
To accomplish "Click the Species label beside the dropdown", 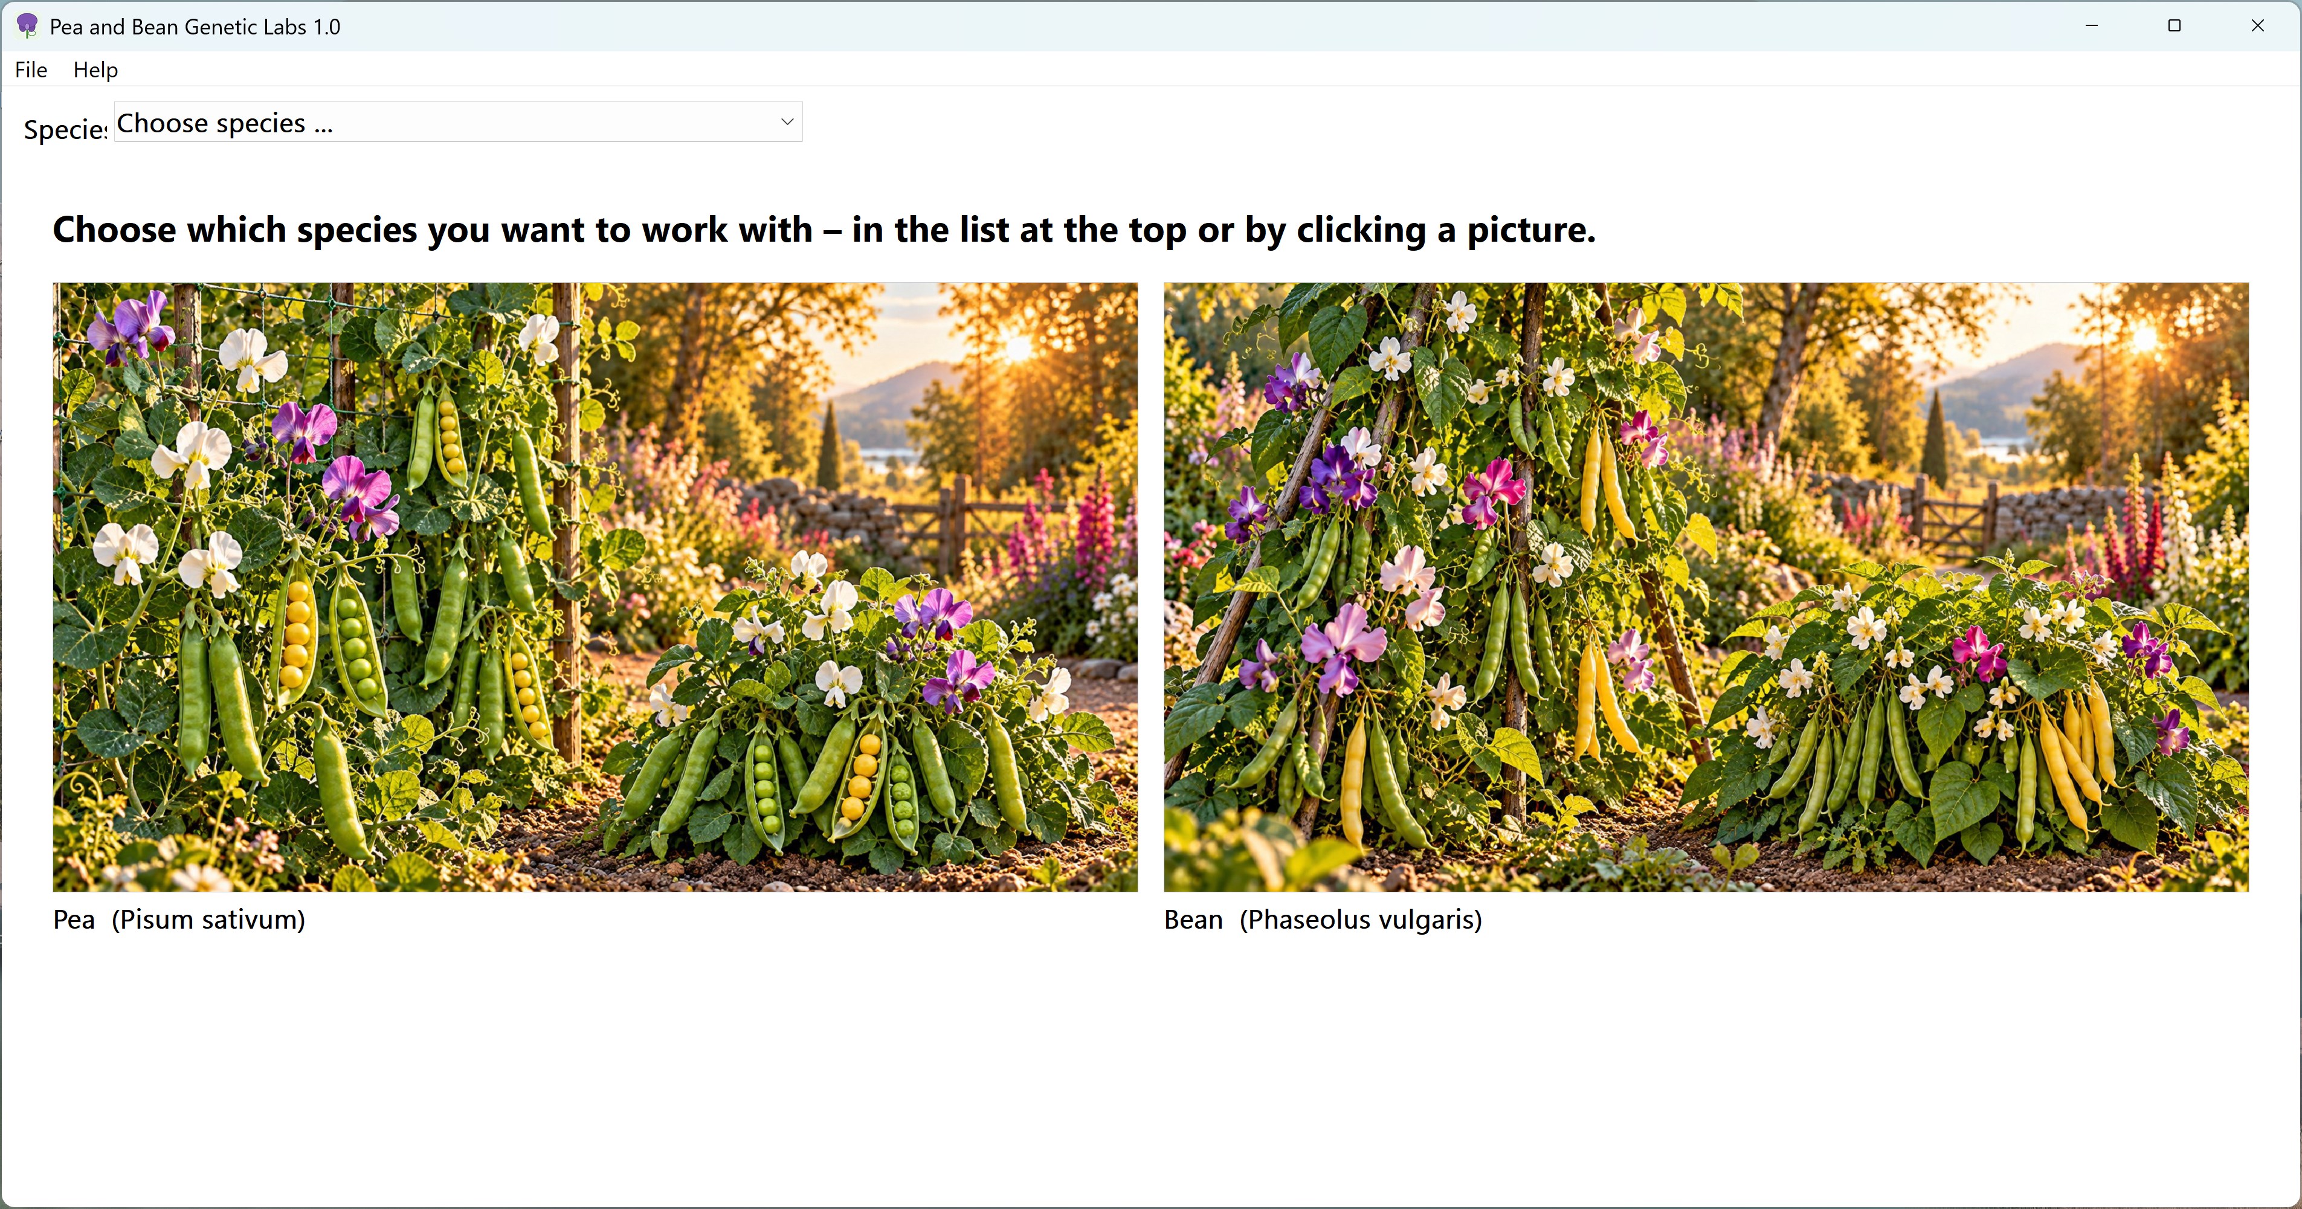I will click(65, 129).
